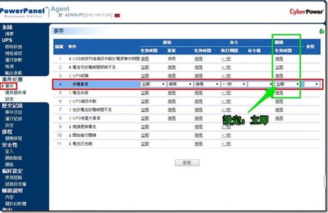Open 登入 under 安全性
The height and width of the screenshot is (213, 328).
pyautogui.click(x=9, y=151)
